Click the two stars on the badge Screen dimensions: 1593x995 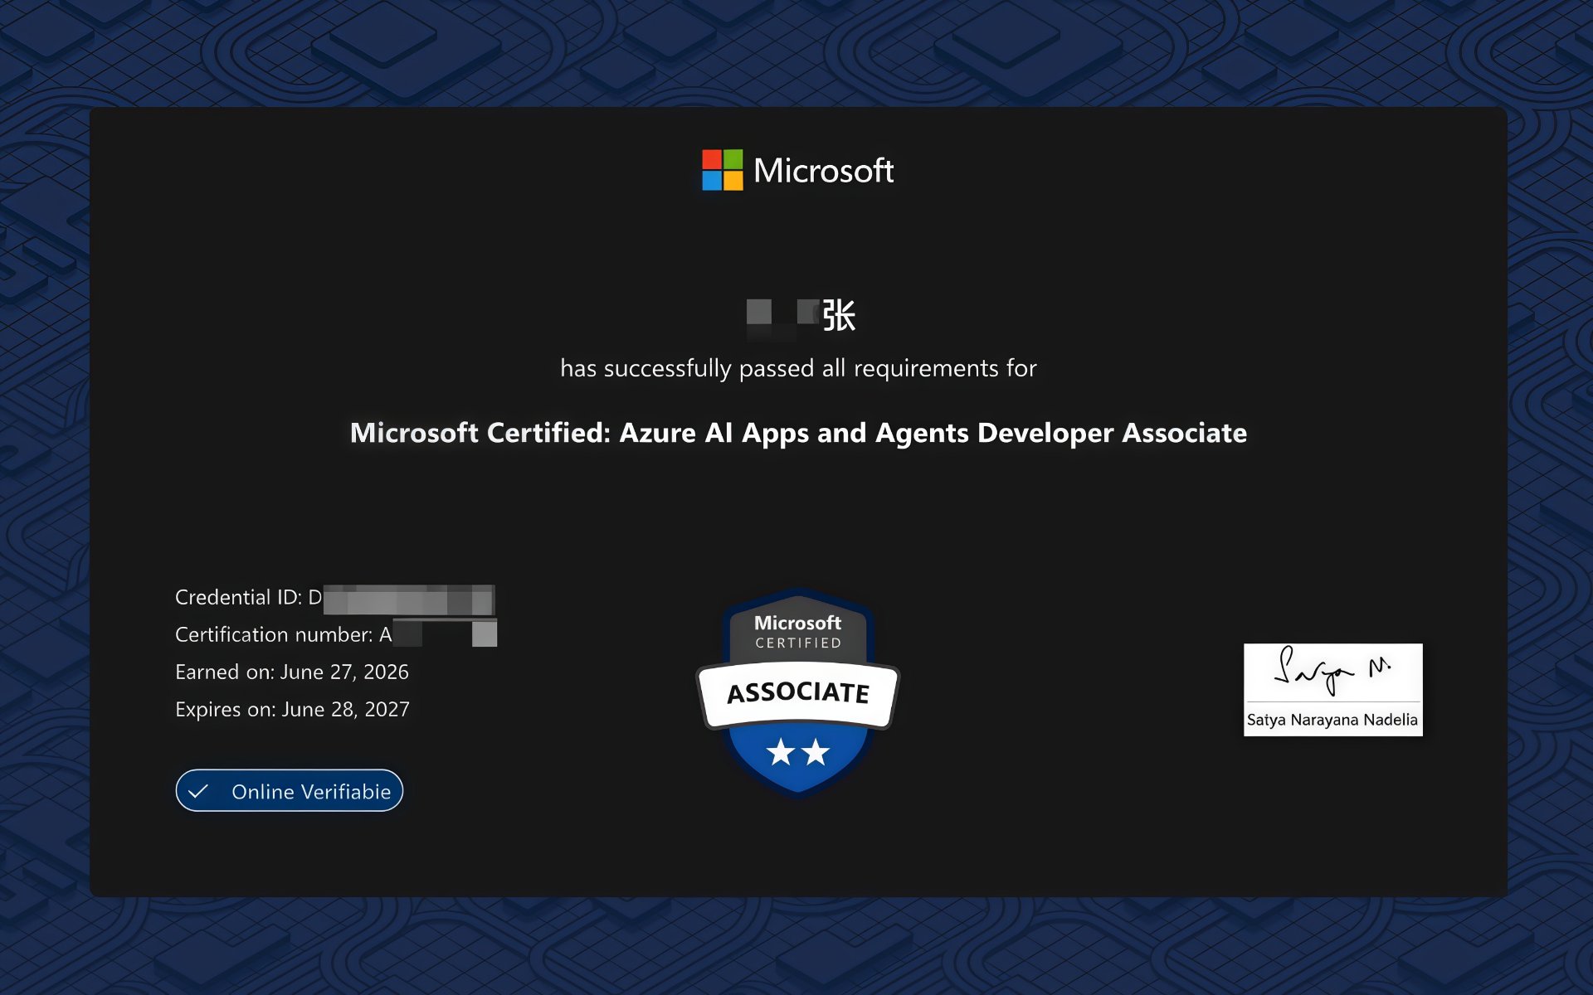[798, 752]
